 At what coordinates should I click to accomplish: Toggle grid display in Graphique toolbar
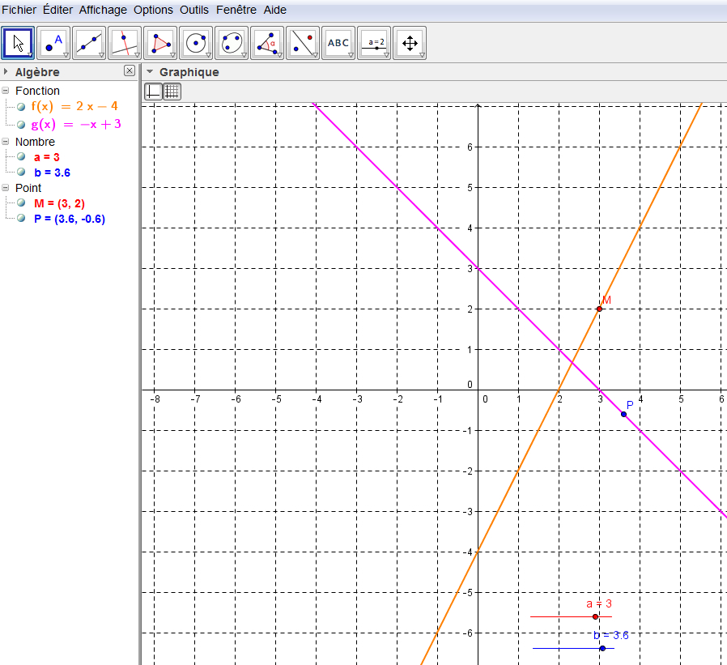[172, 92]
